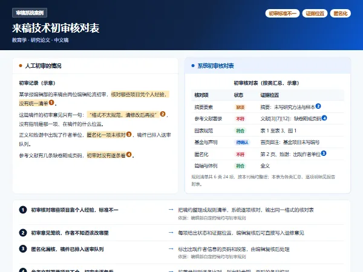Viewport: 363px width, 272px height.
Task: Click the 缺项 status pill for 摘要要素
Action: (x=240, y=107)
